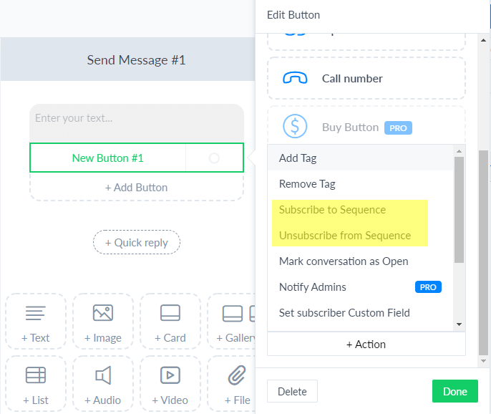Add a File attachment paperclip icon
Screen dimensions: 491x414
pyautogui.click(x=237, y=375)
